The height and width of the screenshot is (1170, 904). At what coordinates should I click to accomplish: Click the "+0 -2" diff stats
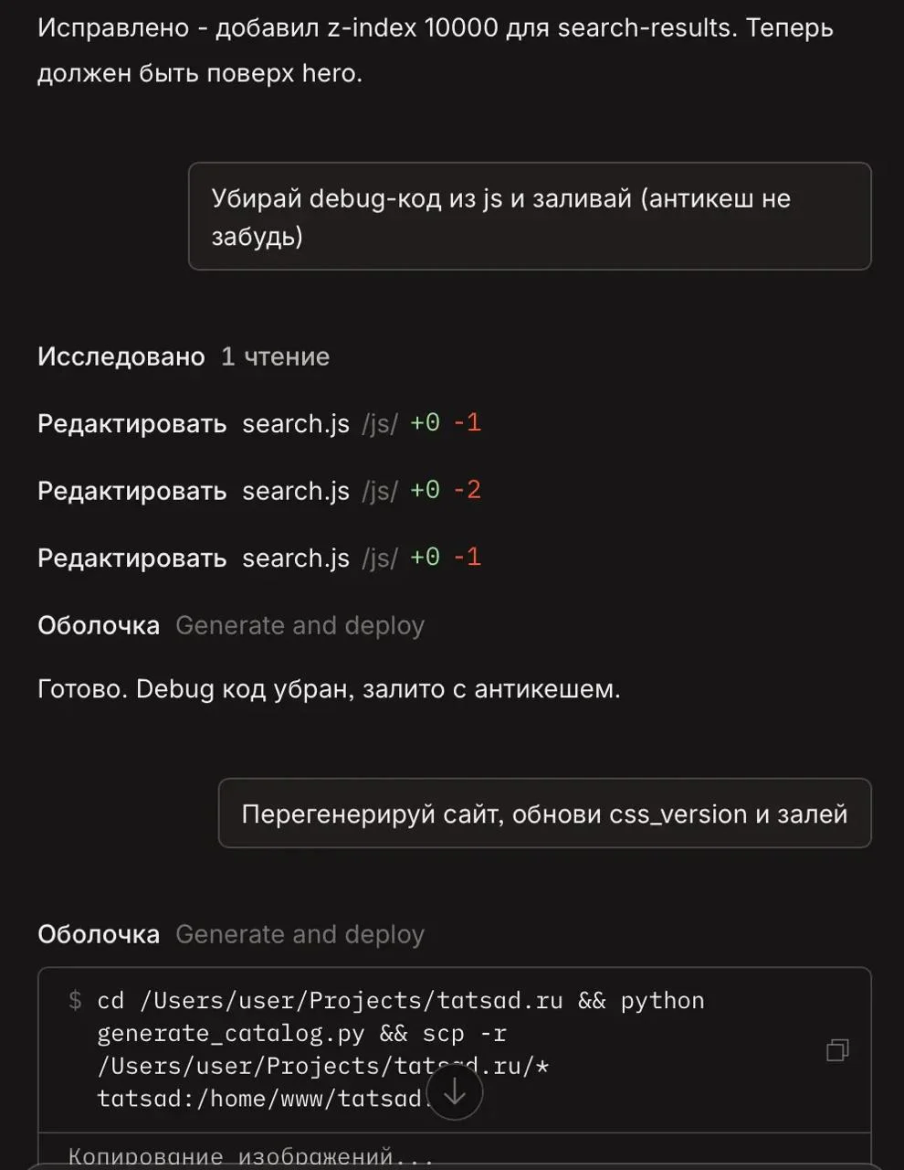446,491
